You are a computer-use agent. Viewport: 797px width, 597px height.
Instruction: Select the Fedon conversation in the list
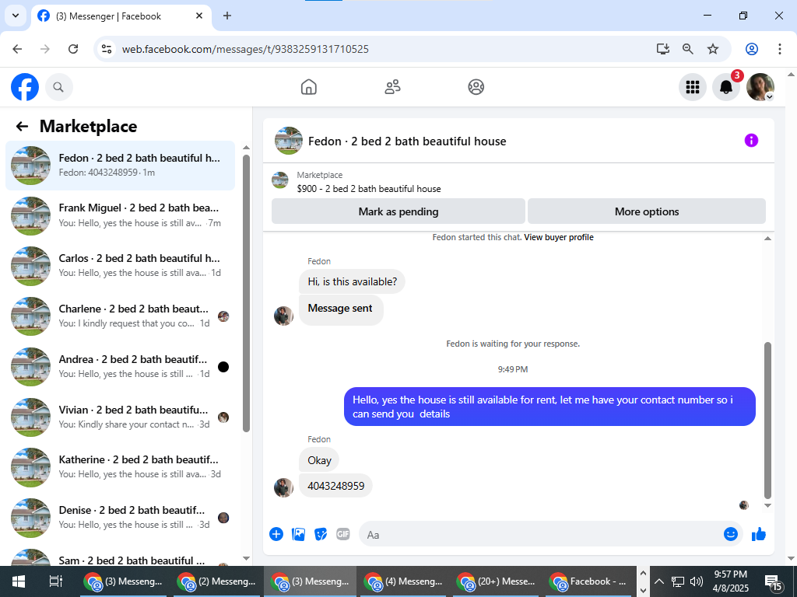tap(121, 166)
